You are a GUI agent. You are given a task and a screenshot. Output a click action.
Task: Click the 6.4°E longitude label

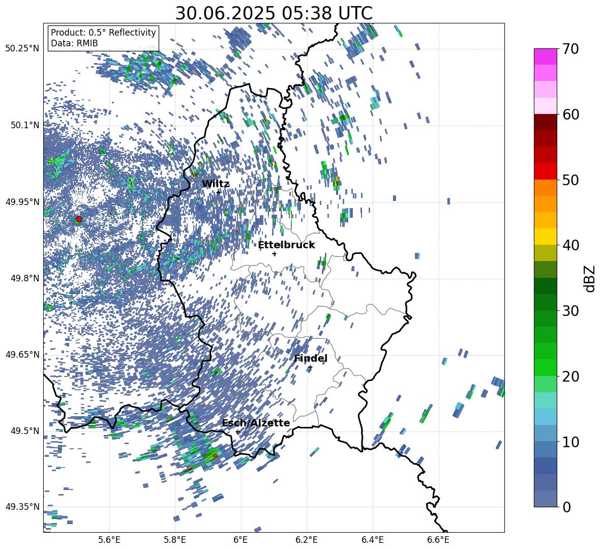[373, 540]
